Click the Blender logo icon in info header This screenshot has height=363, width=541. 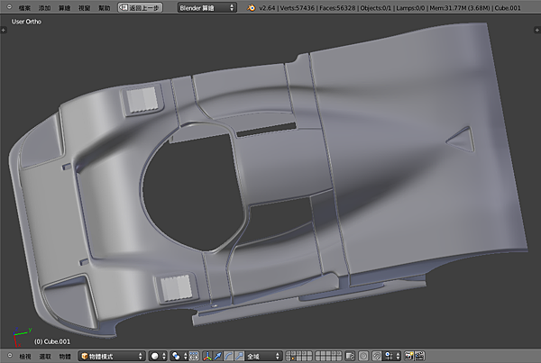[x=252, y=7]
